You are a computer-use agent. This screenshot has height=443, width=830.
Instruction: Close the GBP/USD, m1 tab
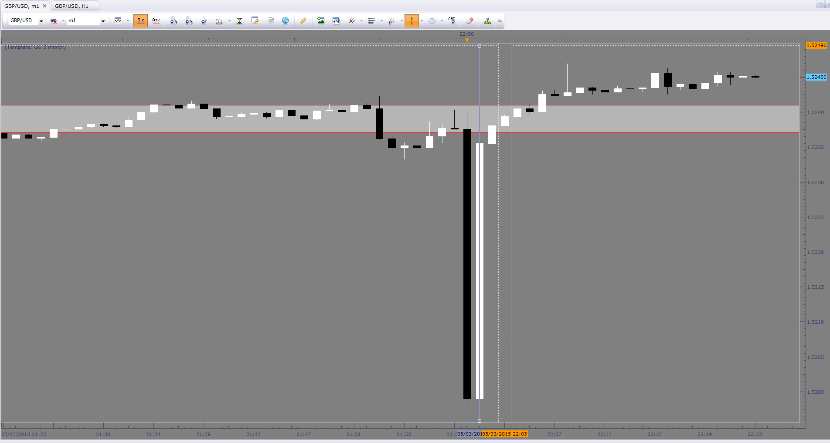[x=44, y=6]
